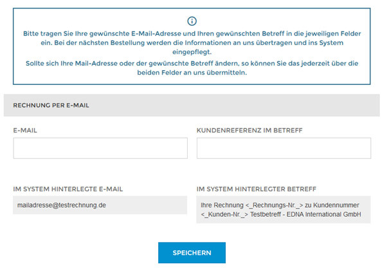Click the KUNDENREFERENZ IM BETREFF label
389x278 pixels.
(249, 130)
